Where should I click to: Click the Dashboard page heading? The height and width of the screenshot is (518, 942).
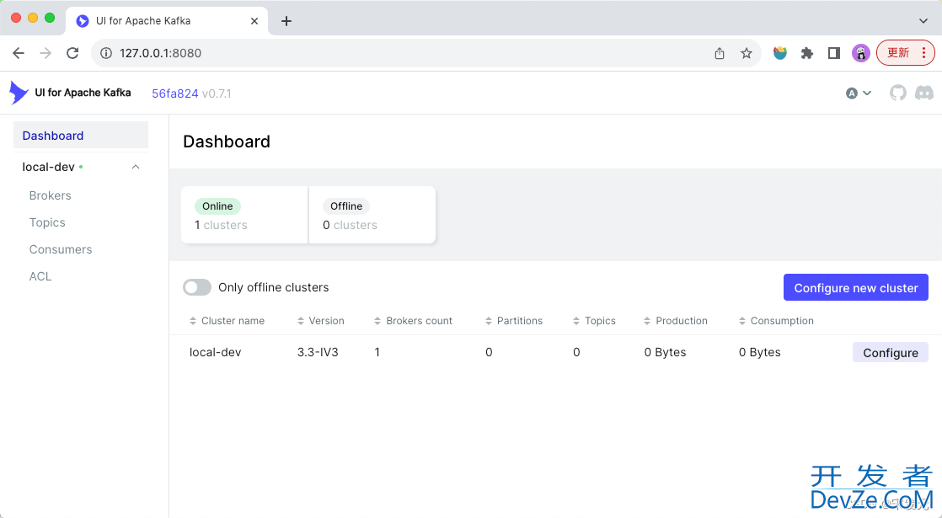[227, 142]
